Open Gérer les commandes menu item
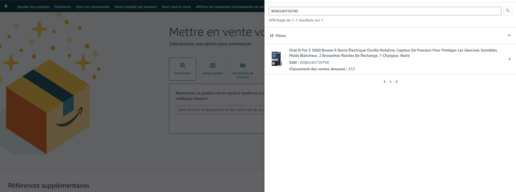This screenshot has width=516, height=192. tap(93, 7)
